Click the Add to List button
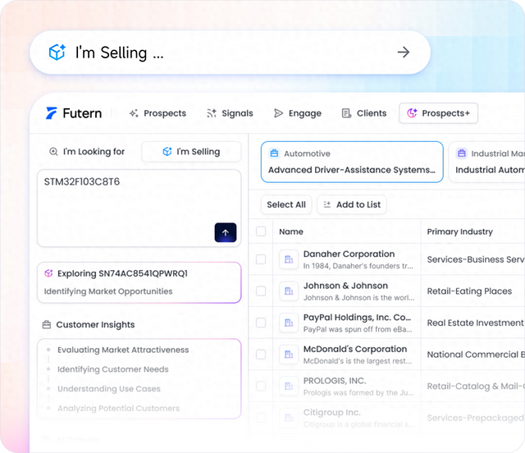The width and height of the screenshot is (525, 453). coord(352,204)
